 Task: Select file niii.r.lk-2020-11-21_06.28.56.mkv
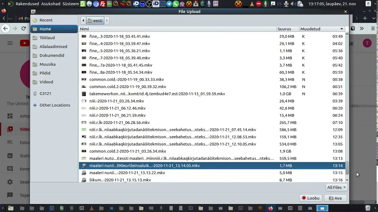(x=212, y=122)
